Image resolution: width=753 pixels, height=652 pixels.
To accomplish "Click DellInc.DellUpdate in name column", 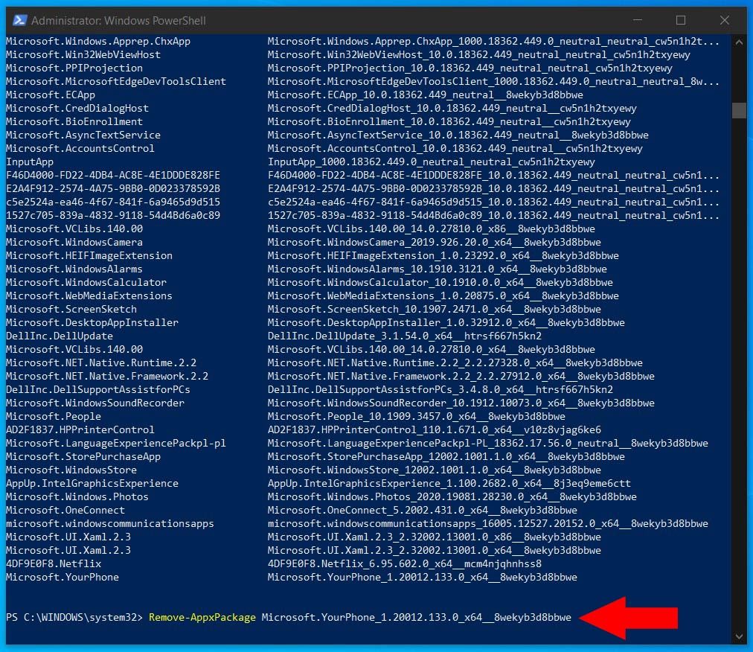I will coord(60,336).
